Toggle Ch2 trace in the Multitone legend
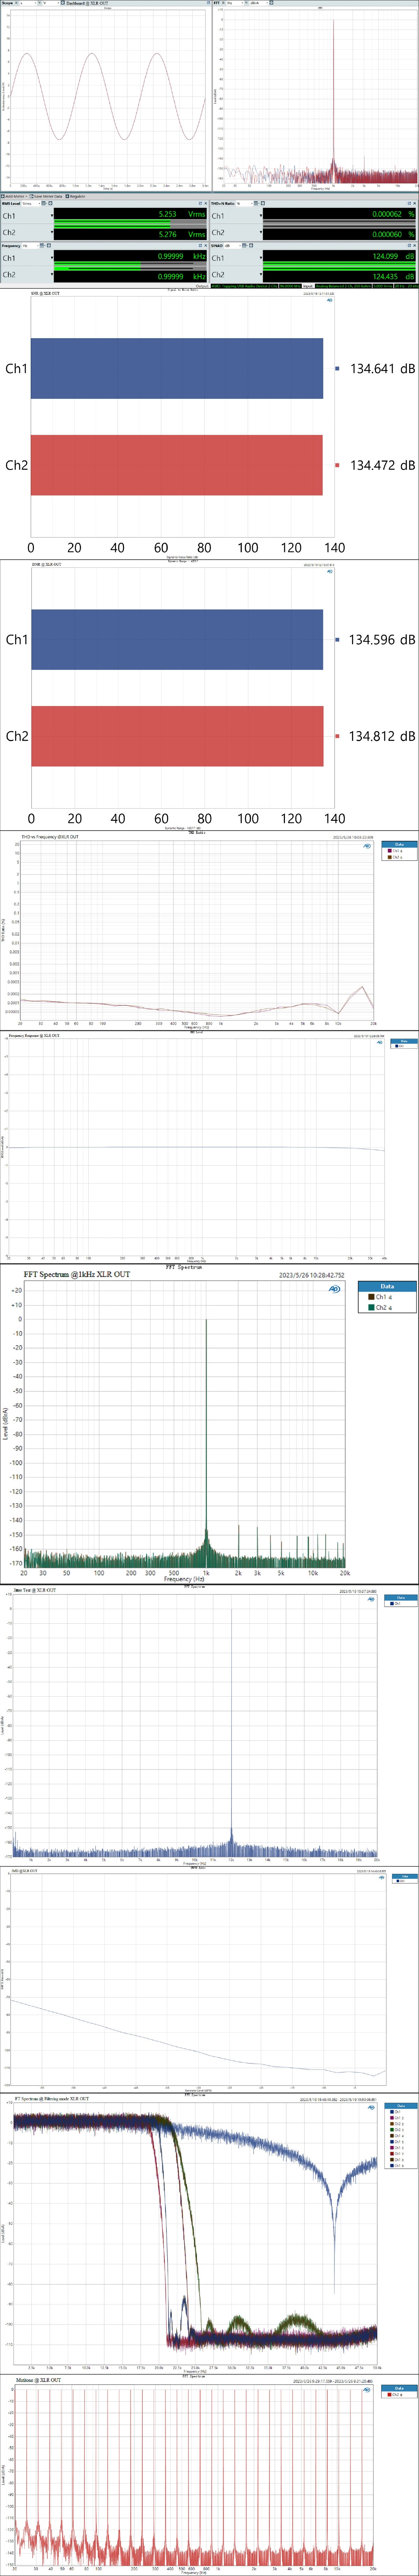419x2576 pixels. tap(396, 2395)
